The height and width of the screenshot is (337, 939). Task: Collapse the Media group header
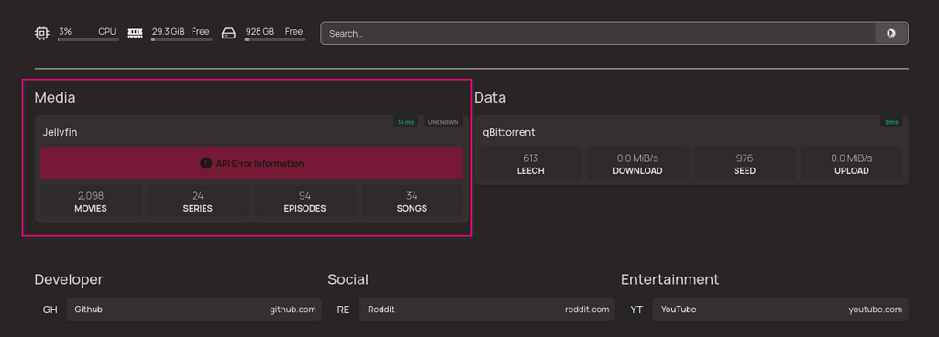point(55,97)
